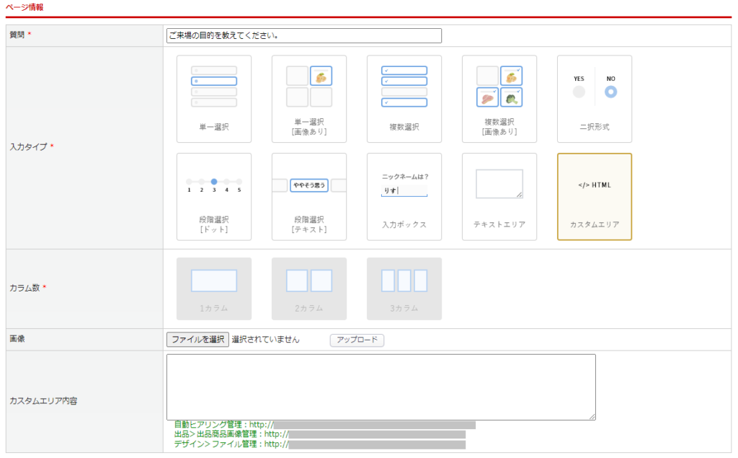Choose the 入力ボックス input type
The image size is (738, 458).
[404, 196]
